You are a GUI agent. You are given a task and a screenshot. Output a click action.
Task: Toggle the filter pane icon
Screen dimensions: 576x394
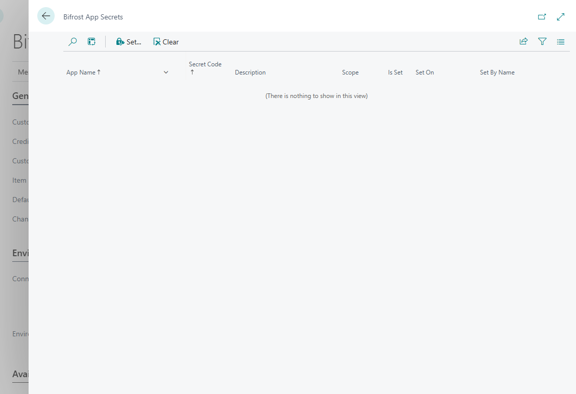542,41
